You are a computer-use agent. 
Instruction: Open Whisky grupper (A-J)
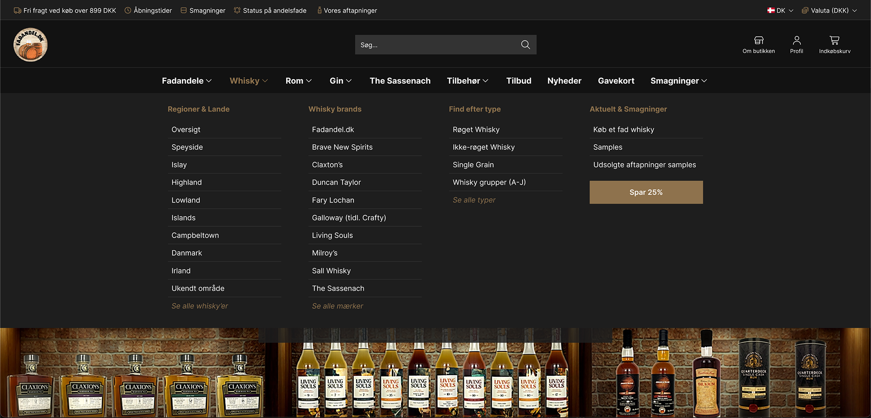(506, 183)
